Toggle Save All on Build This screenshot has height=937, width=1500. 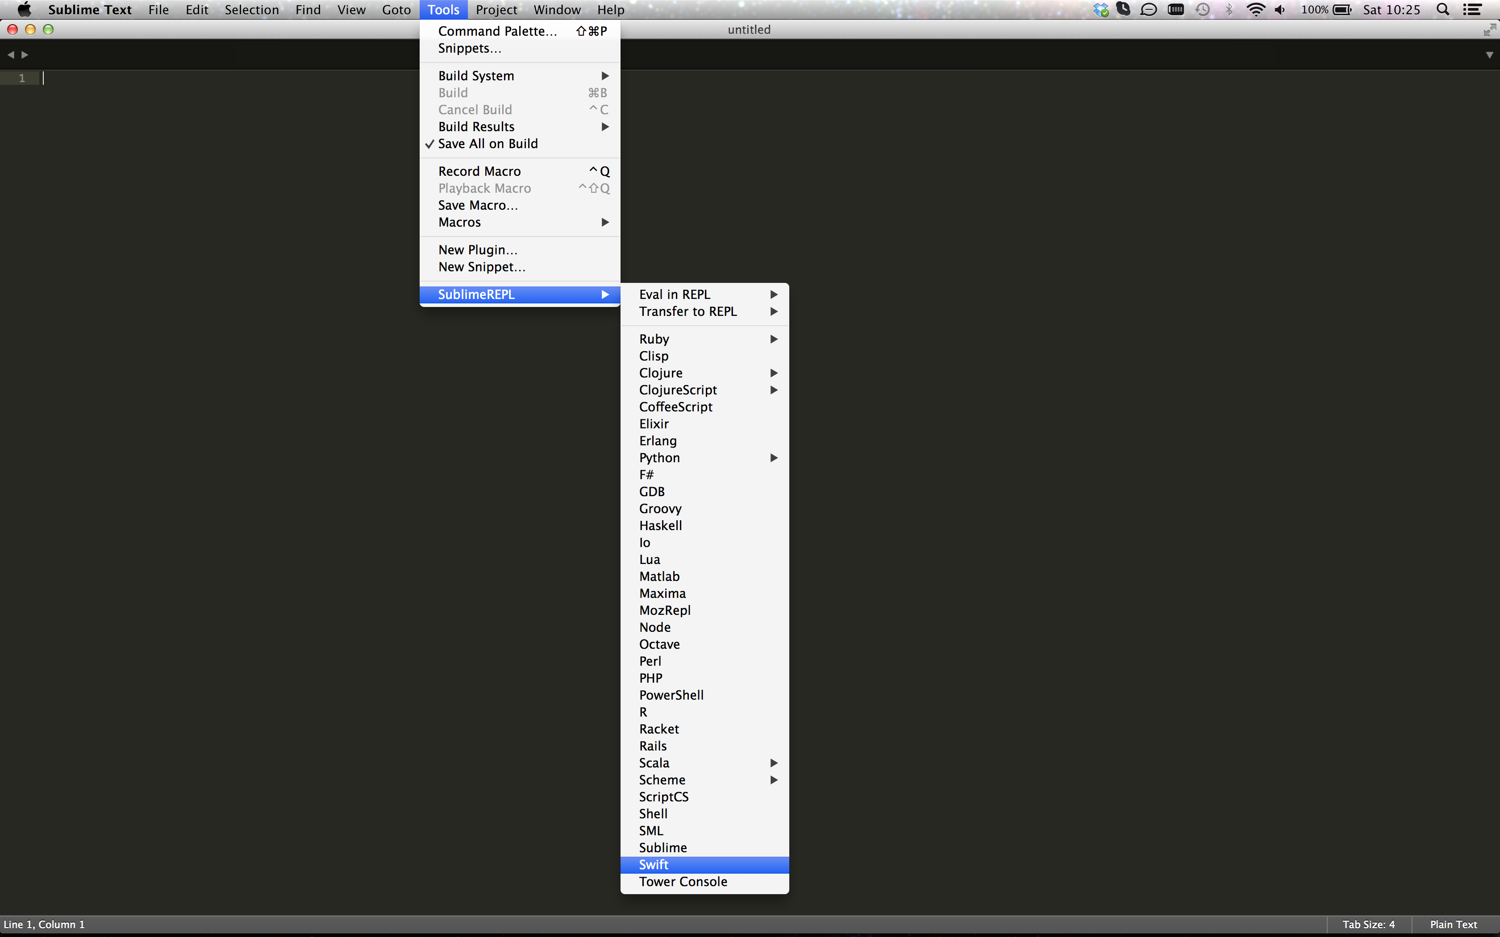click(520, 144)
